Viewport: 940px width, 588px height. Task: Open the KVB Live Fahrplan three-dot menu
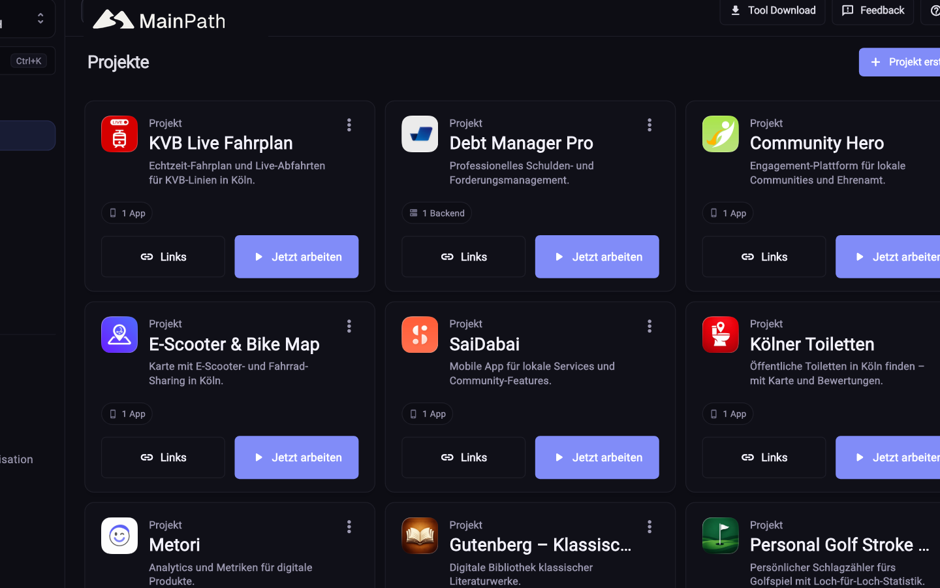[349, 125]
